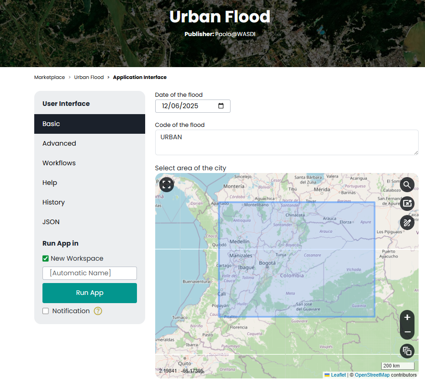This screenshot has height=383, width=425.
Task: Click the 'Montería' label on the map
Action: click(x=234, y=187)
